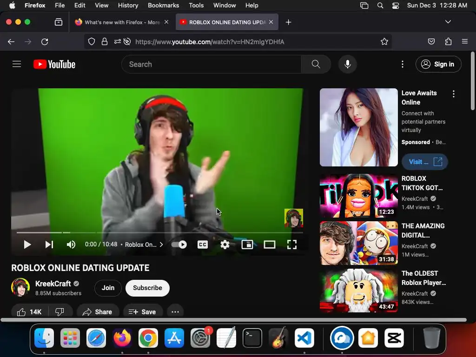Toggle the autoplay switch in player
476x357 pixels.
tap(179, 245)
